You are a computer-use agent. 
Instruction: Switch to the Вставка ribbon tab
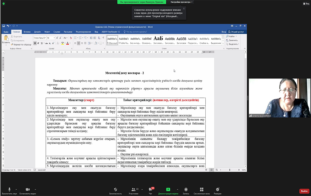click(27, 32)
